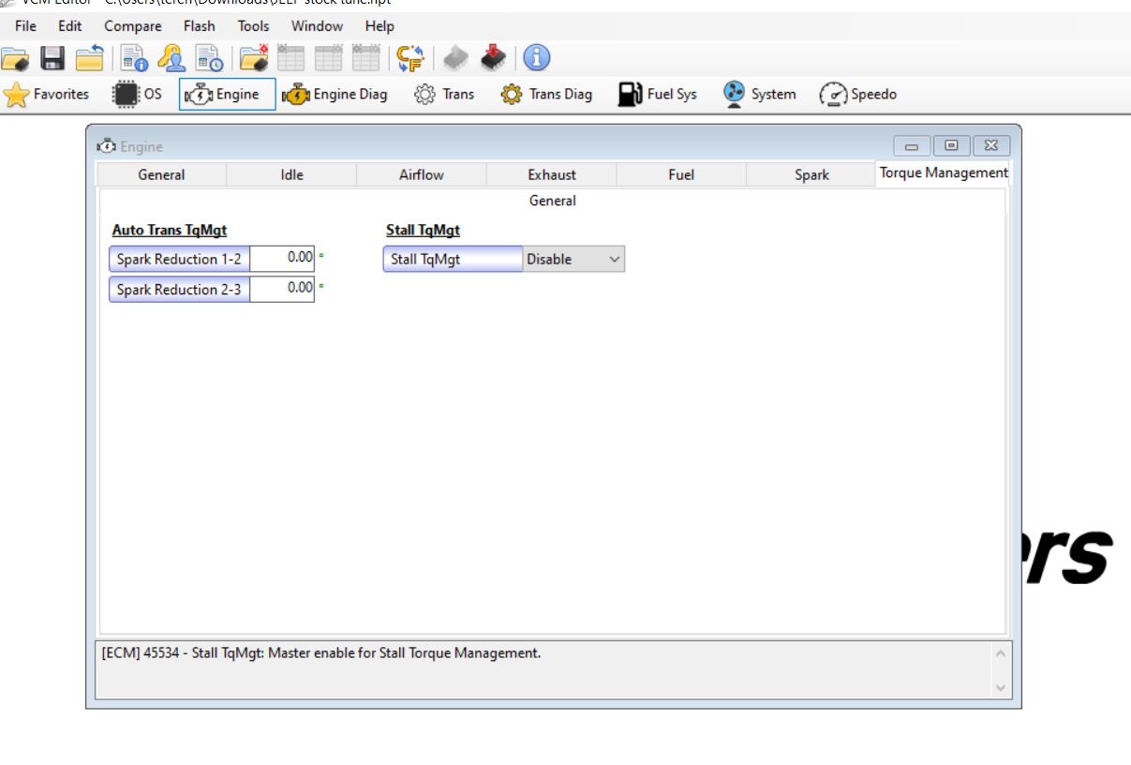
Task: Open the Fuel Sys section
Action: tap(657, 94)
